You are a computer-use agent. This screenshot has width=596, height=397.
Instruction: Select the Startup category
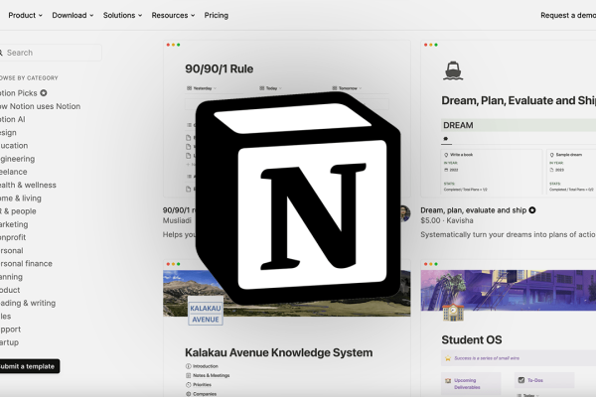pyautogui.click(x=9, y=342)
